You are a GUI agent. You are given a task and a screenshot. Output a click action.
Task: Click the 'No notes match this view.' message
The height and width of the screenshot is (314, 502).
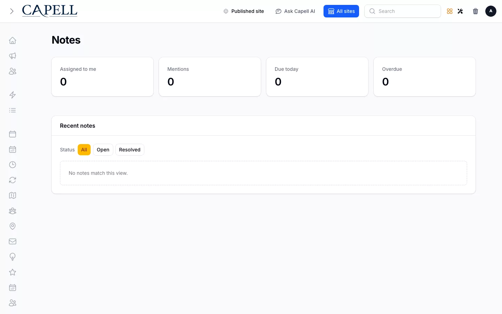click(x=98, y=173)
